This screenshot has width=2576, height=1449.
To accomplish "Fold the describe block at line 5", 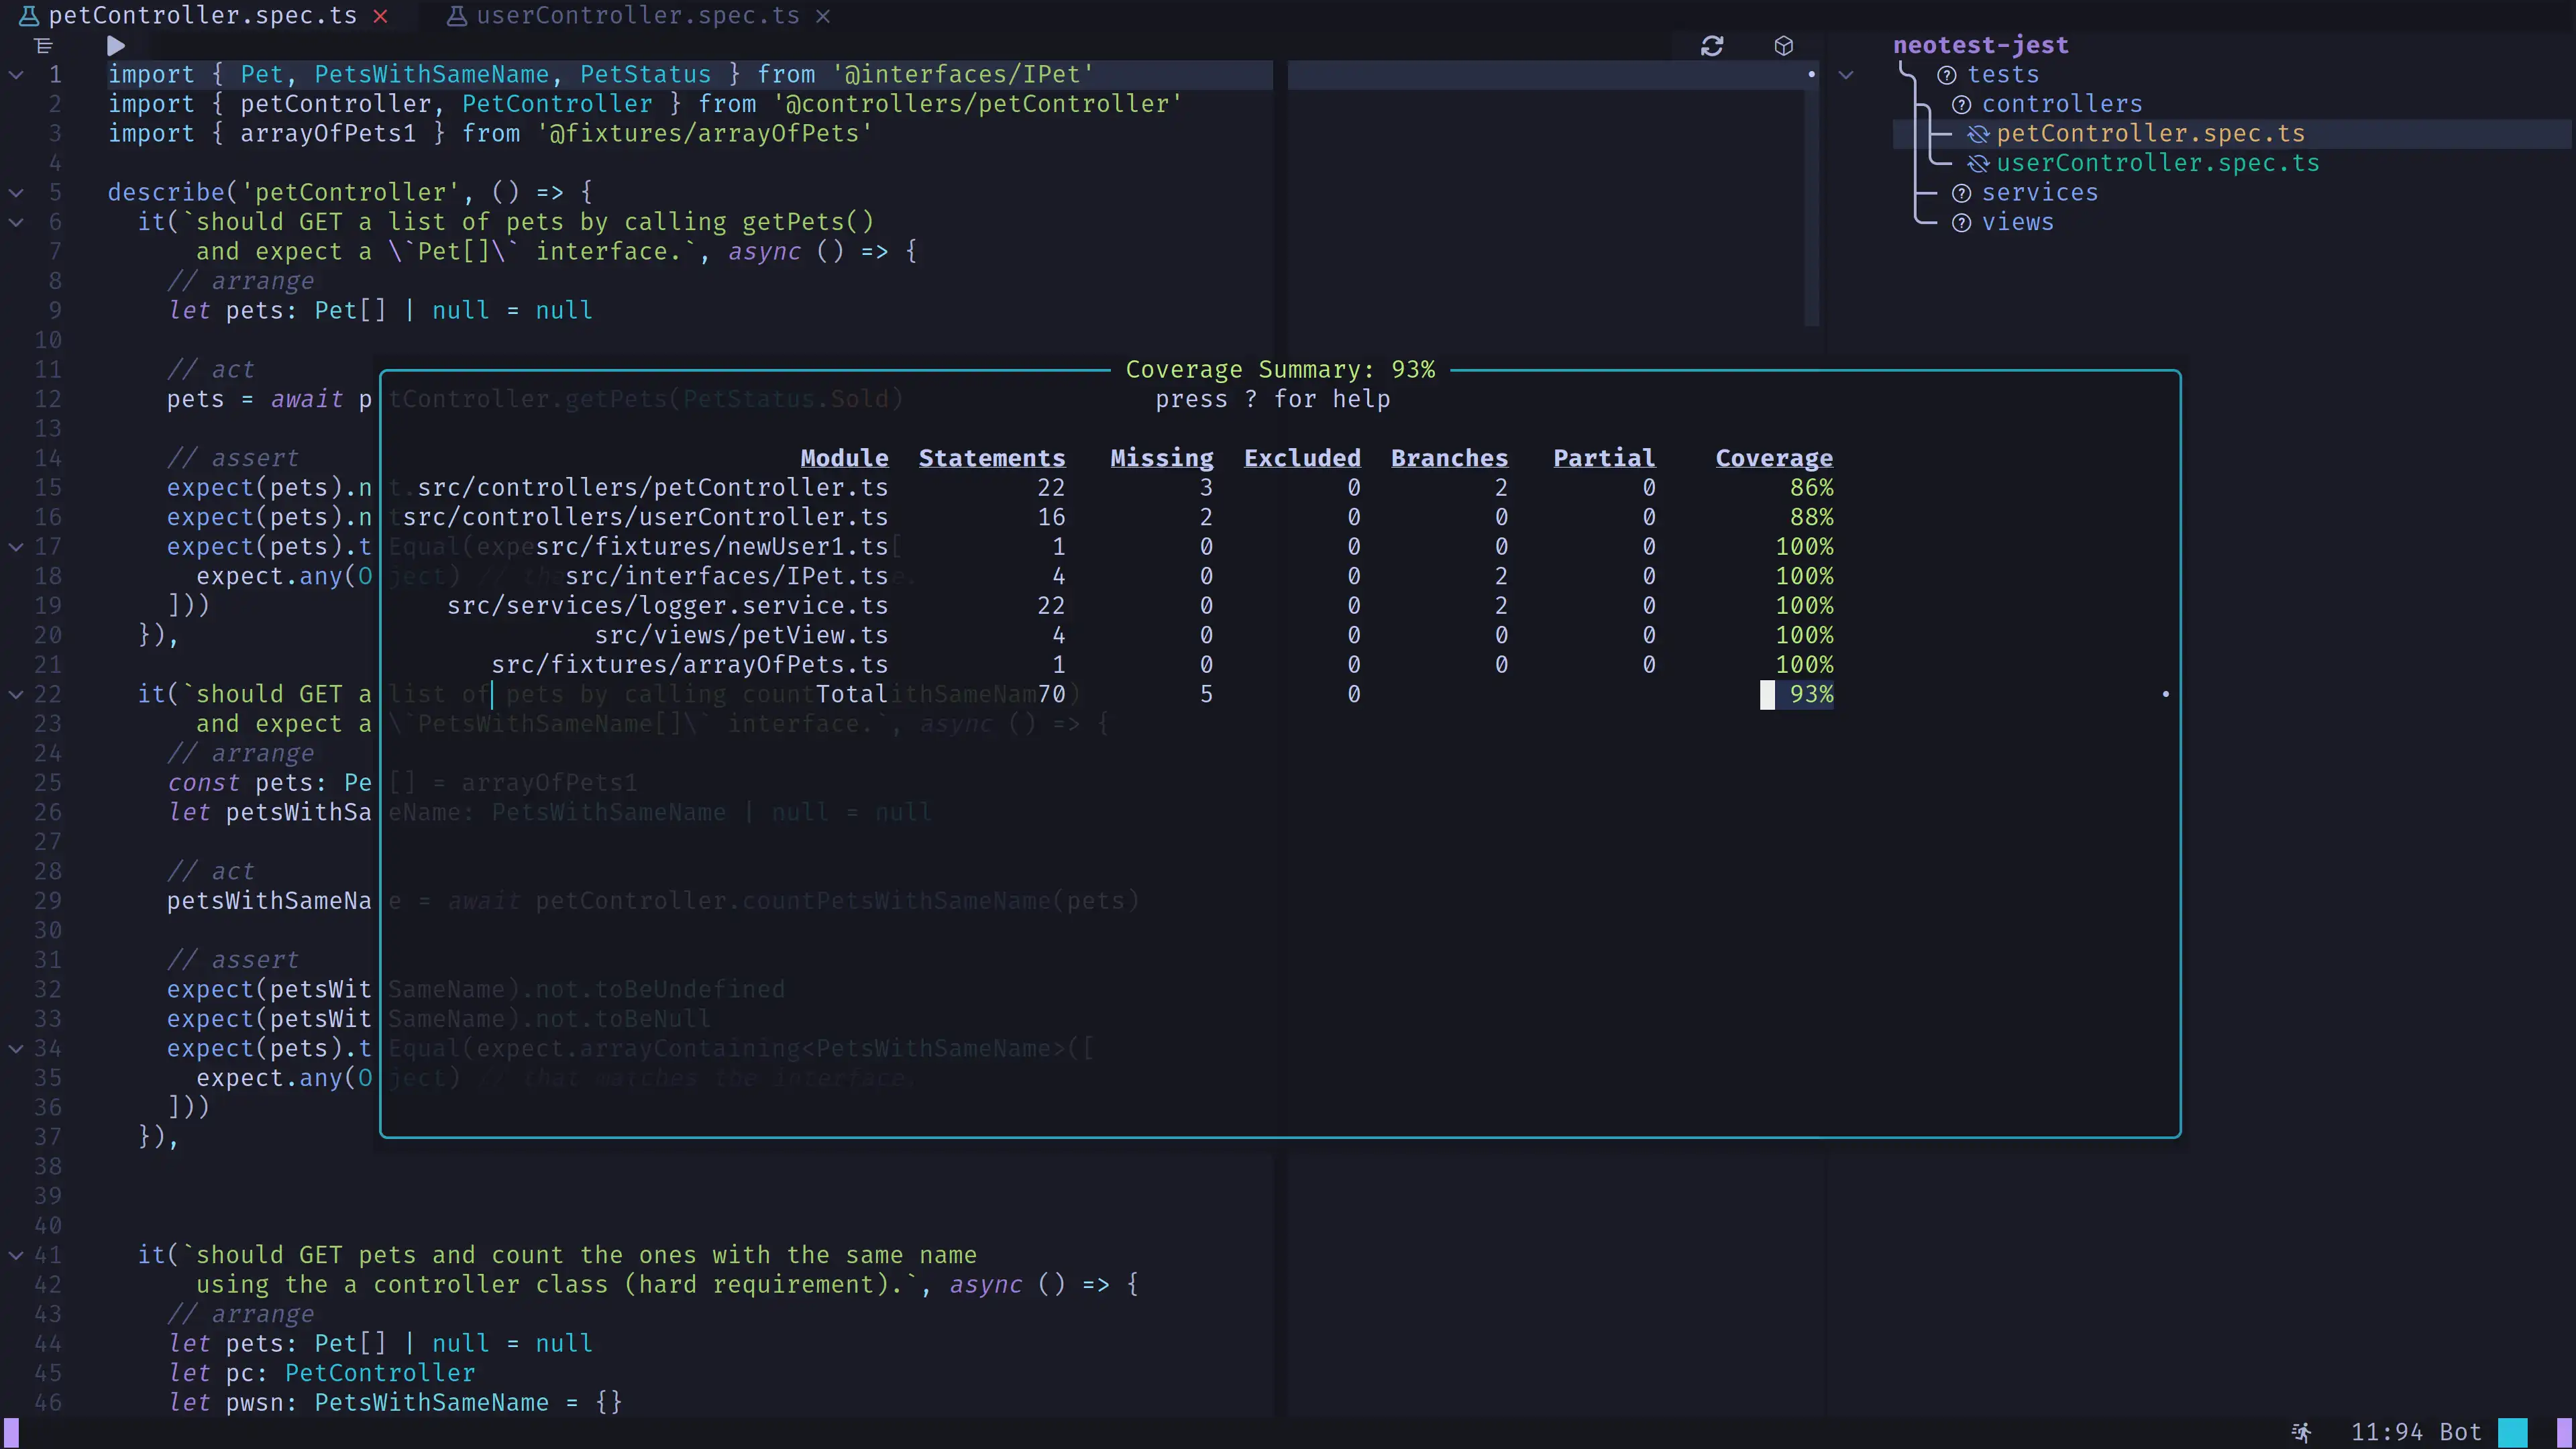I will pos(16,193).
